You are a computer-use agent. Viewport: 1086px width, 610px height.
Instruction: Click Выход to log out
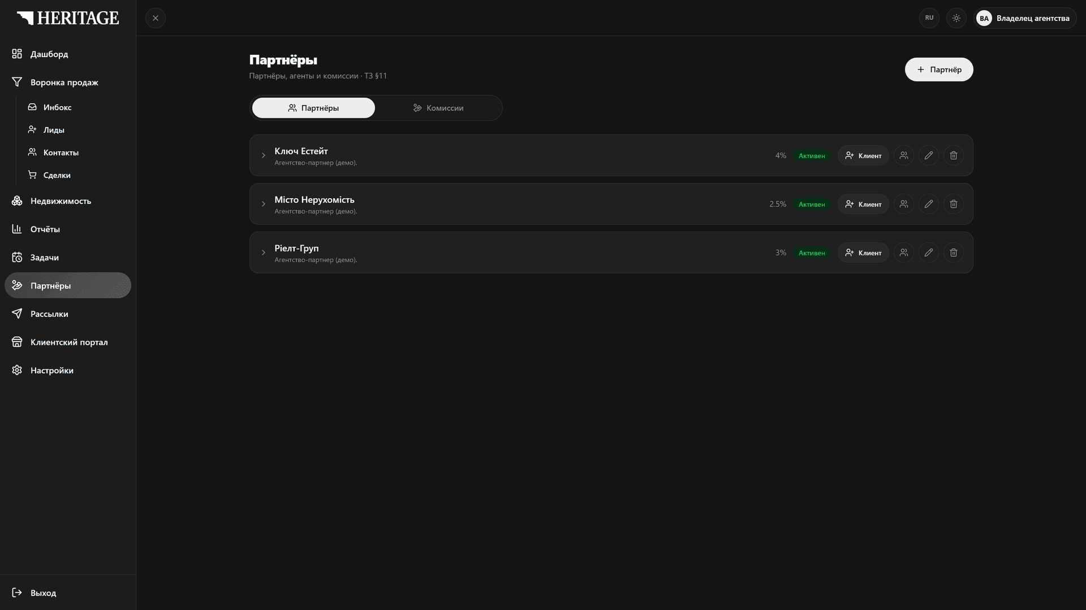click(68, 592)
